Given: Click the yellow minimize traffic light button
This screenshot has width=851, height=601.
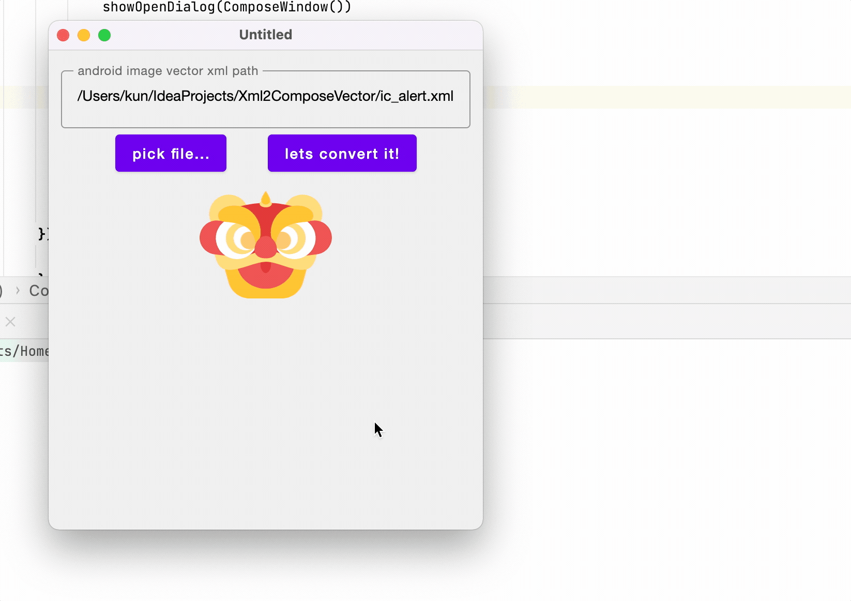Looking at the screenshot, I should click(x=84, y=35).
